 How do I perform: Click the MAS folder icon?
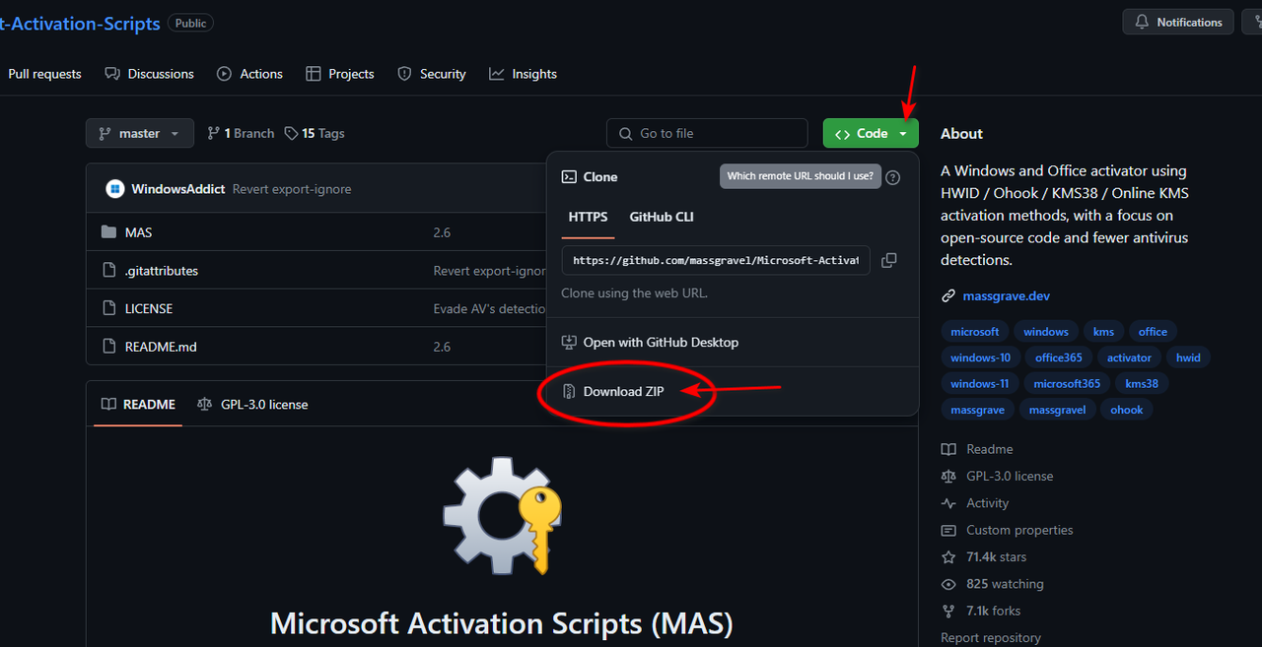click(108, 232)
